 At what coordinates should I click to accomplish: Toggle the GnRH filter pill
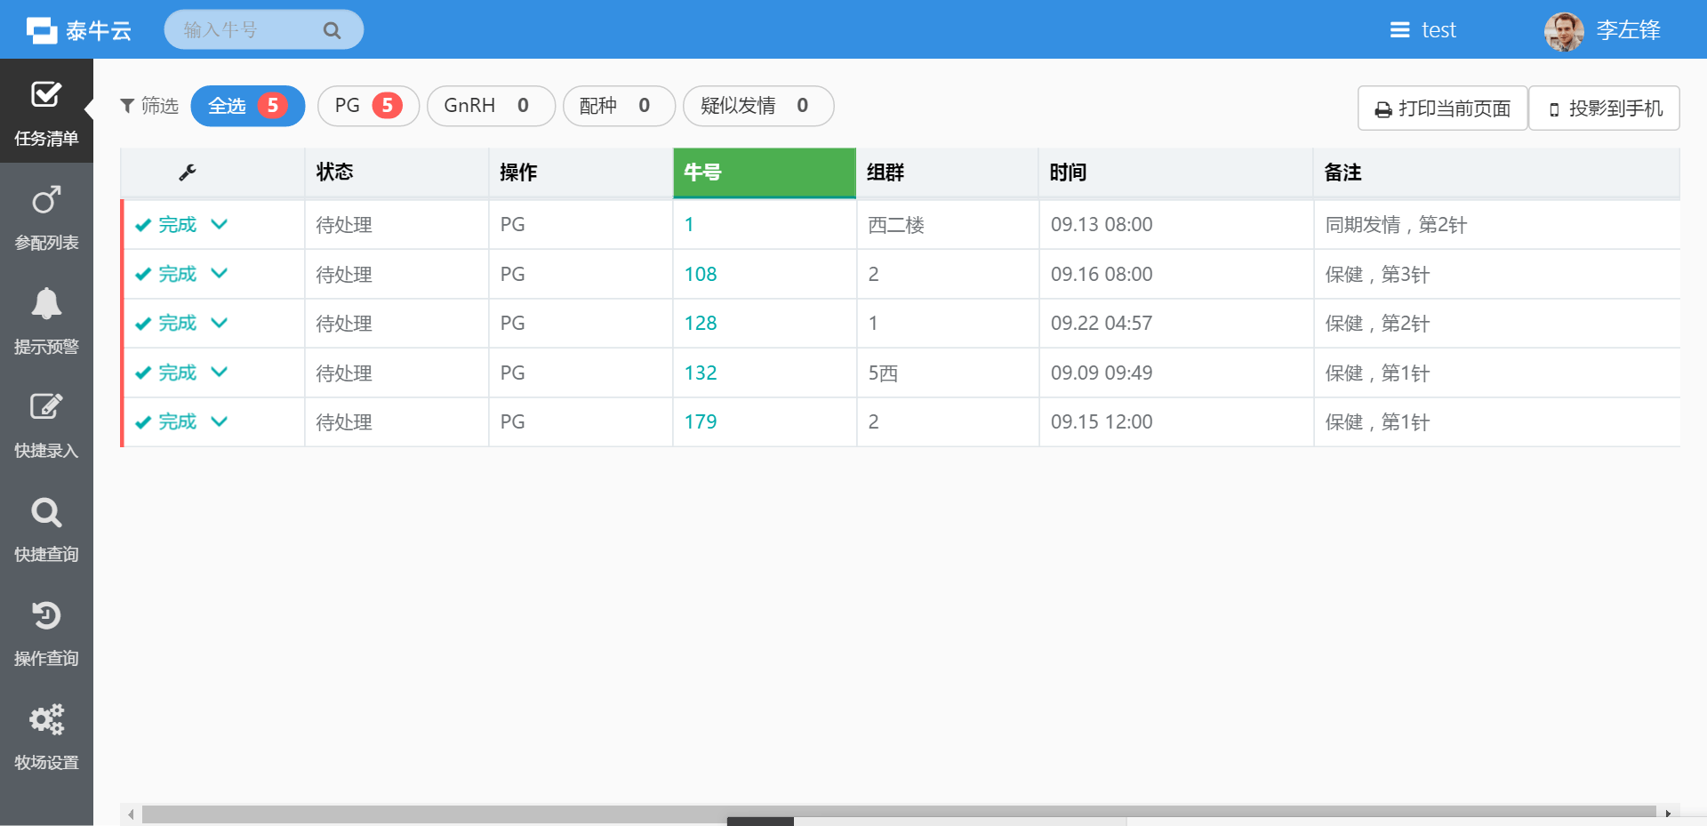tap(490, 106)
